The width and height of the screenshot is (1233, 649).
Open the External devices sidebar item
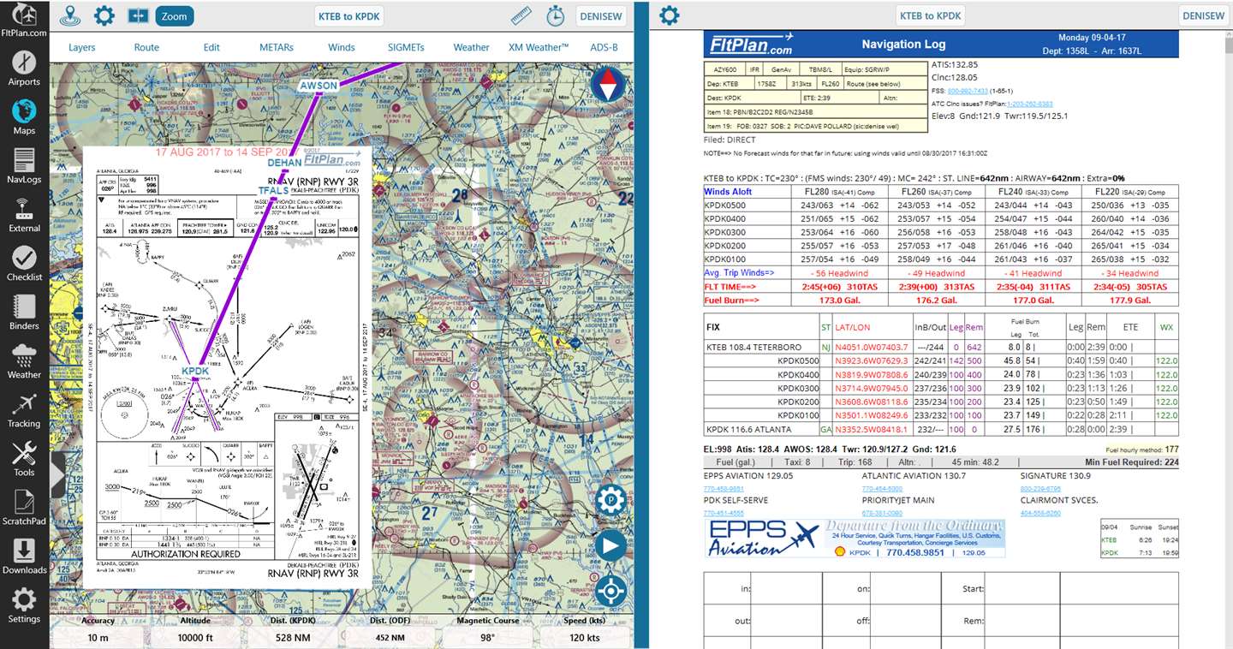pyautogui.click(x=24, y=216)
